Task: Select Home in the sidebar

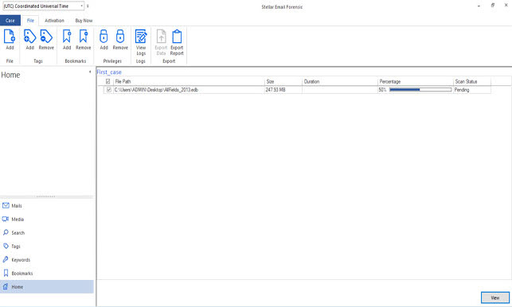Action: 47,287
